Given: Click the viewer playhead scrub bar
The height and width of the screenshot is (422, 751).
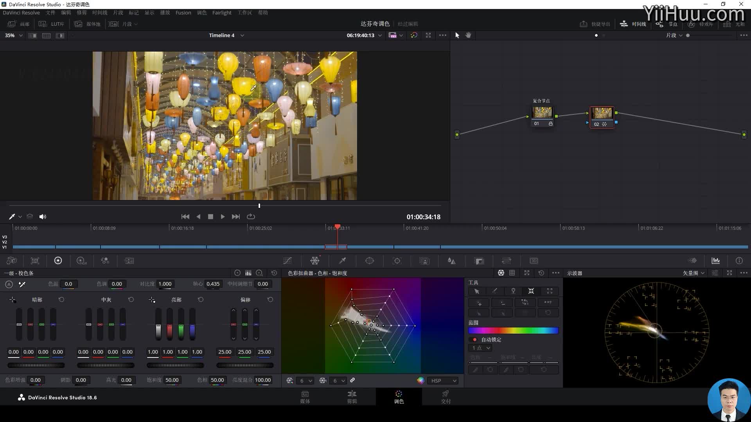Looking at the screenshot, I should tap(225, 206).
